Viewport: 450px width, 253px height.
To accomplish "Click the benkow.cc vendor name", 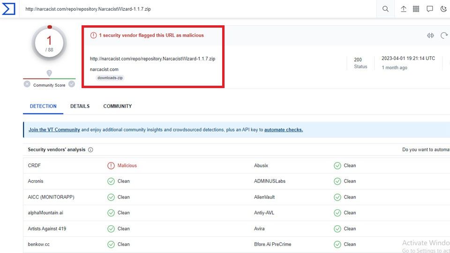I will tap(38, 245).
